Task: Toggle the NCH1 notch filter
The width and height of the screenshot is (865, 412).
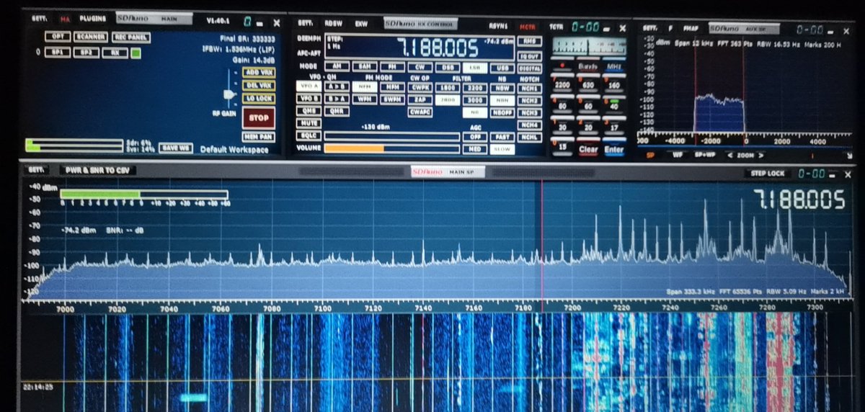Action: pos(530,89)
